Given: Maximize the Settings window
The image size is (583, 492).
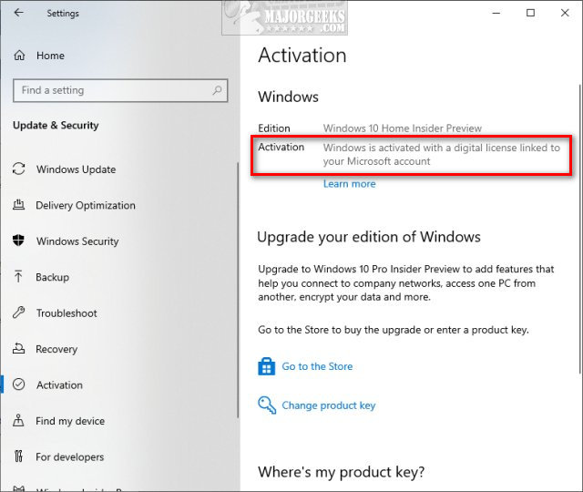Looking at the screenshot, I should click(530, 13).
